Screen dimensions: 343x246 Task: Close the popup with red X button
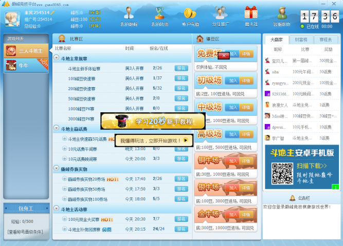(x=223, y=54)
